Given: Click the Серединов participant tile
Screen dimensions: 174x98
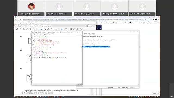Looking at the screenshot, I should [87, 8].
